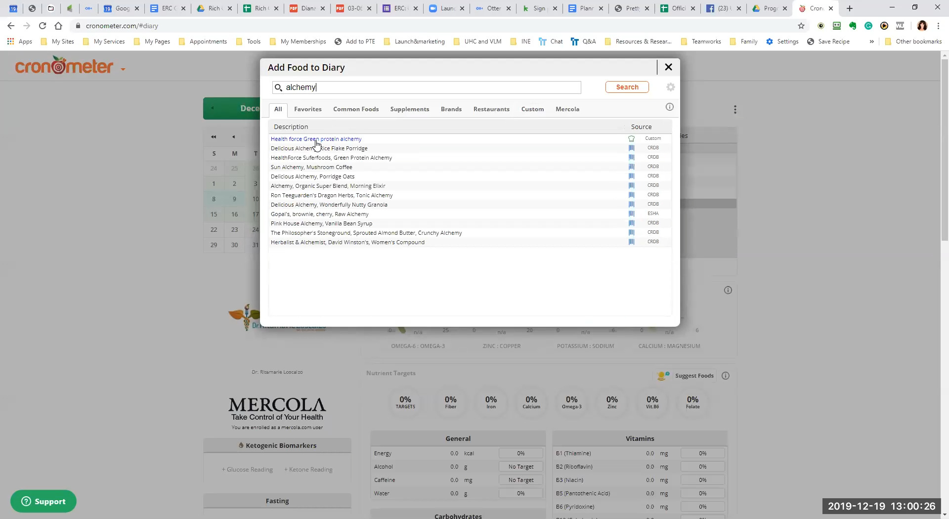The height and width of the screenshot is (519, 949).
Task: Go to previous month in calendar
Action: coord(234,137)
